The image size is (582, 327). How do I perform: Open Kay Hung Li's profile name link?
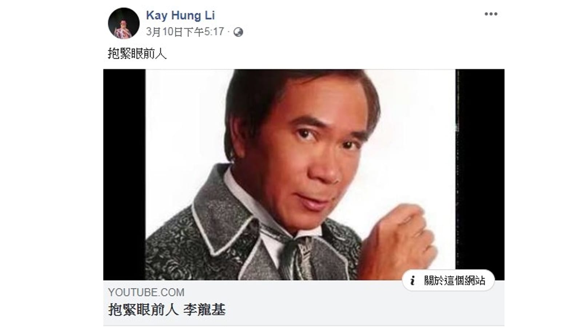point(180,15)
